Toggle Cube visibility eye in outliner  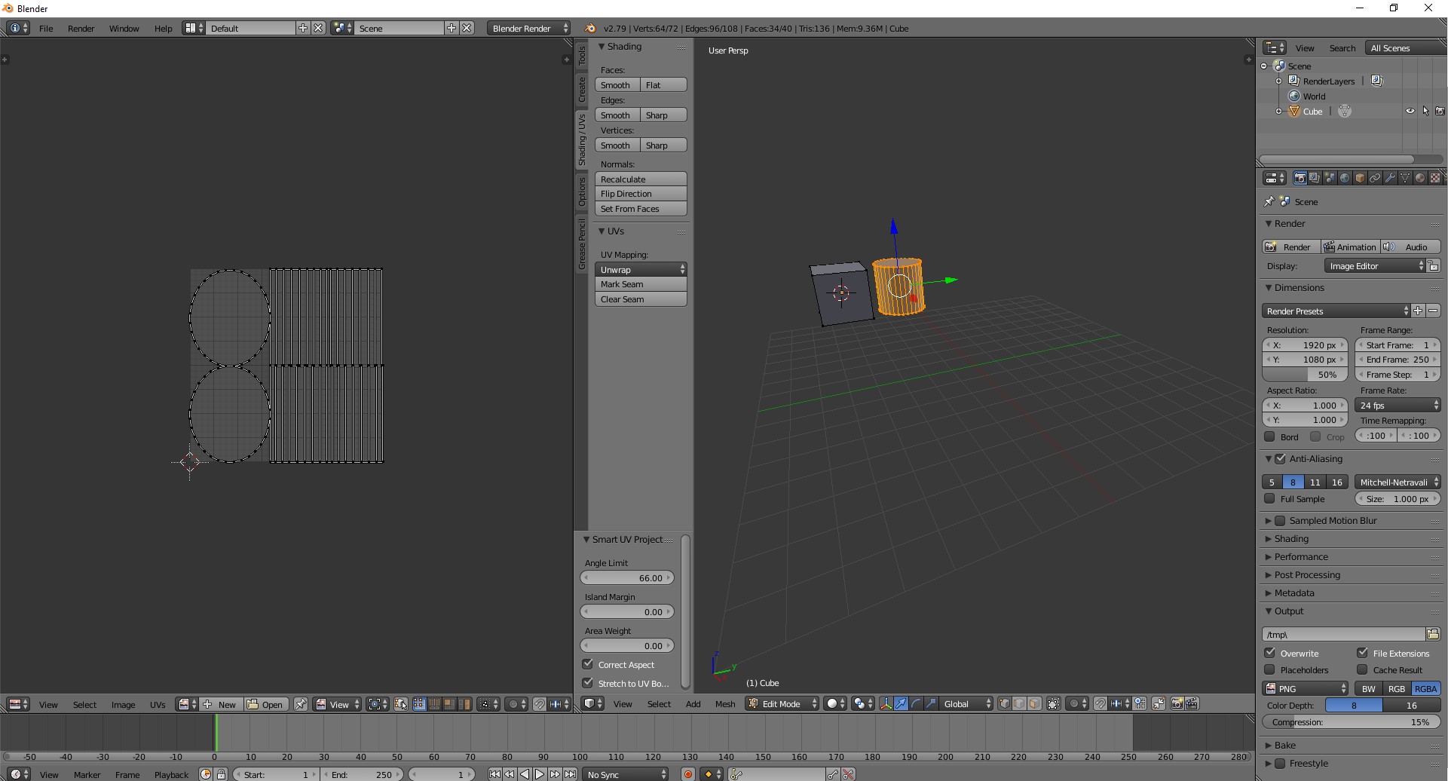[x=1410, y=111]
